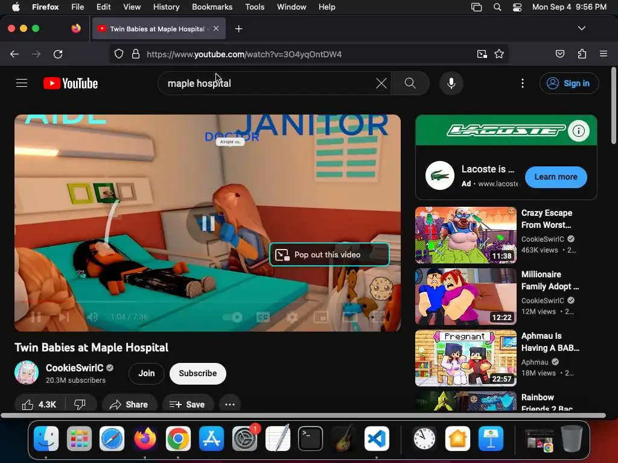
Task: Save video to playlist
Action: point(188,404)
